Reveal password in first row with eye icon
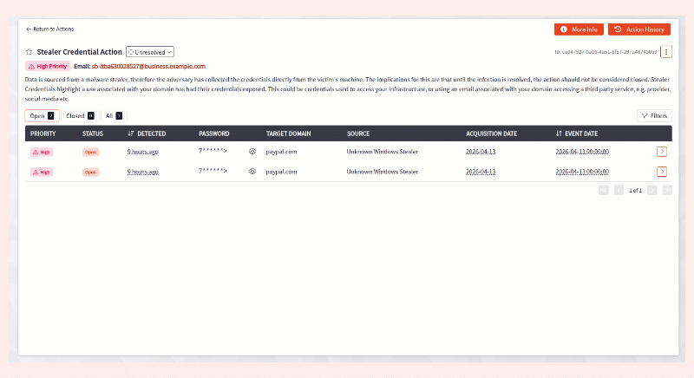 click(x=252, y=151)
